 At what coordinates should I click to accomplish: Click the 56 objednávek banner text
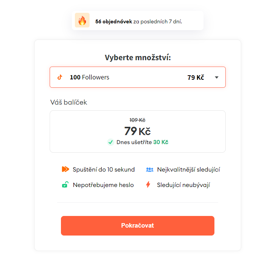(139, 22)
